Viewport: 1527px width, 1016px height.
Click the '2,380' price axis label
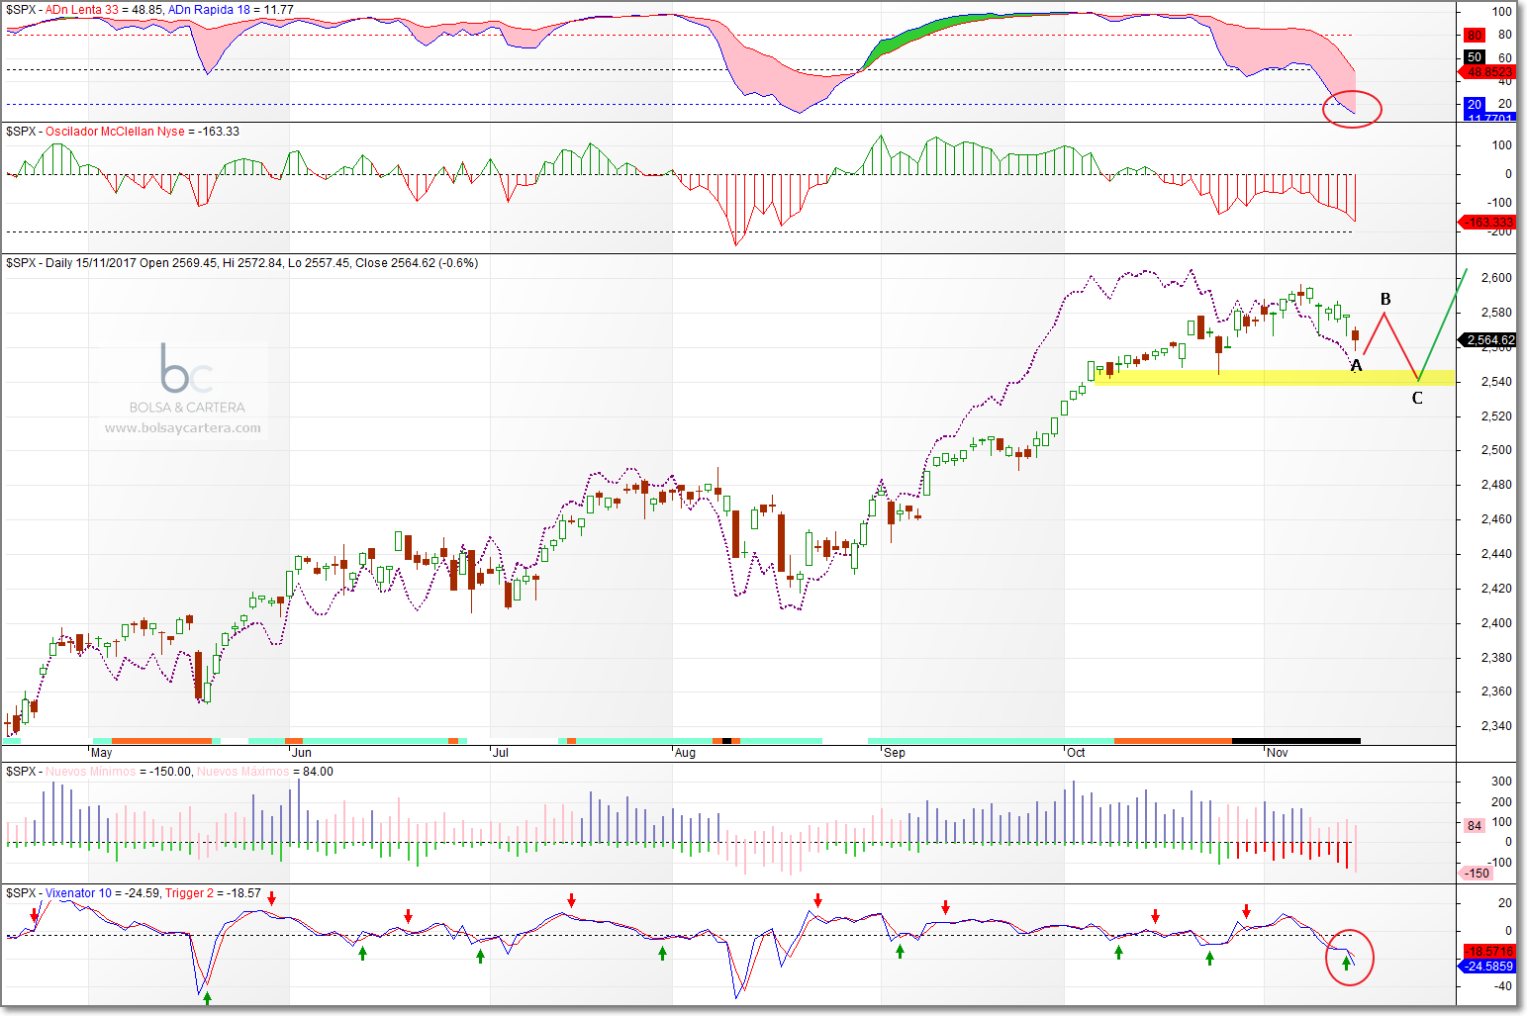tap(1496, 658)
